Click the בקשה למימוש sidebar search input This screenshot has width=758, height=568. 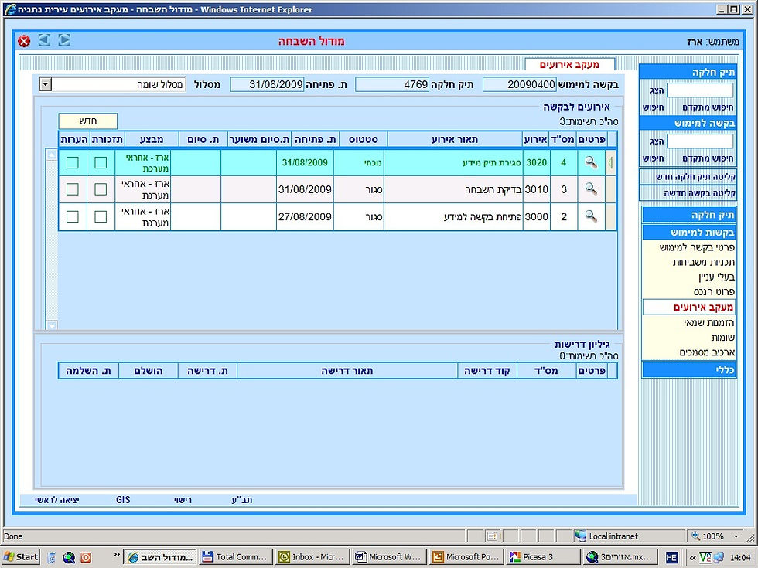700,141
